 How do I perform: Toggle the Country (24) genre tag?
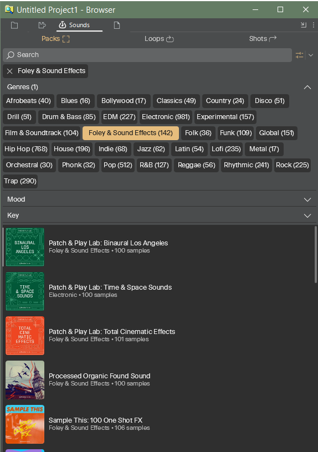(x=225, y=101)
